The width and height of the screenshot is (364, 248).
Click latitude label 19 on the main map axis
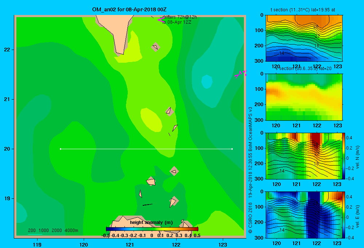coord(7,198)
